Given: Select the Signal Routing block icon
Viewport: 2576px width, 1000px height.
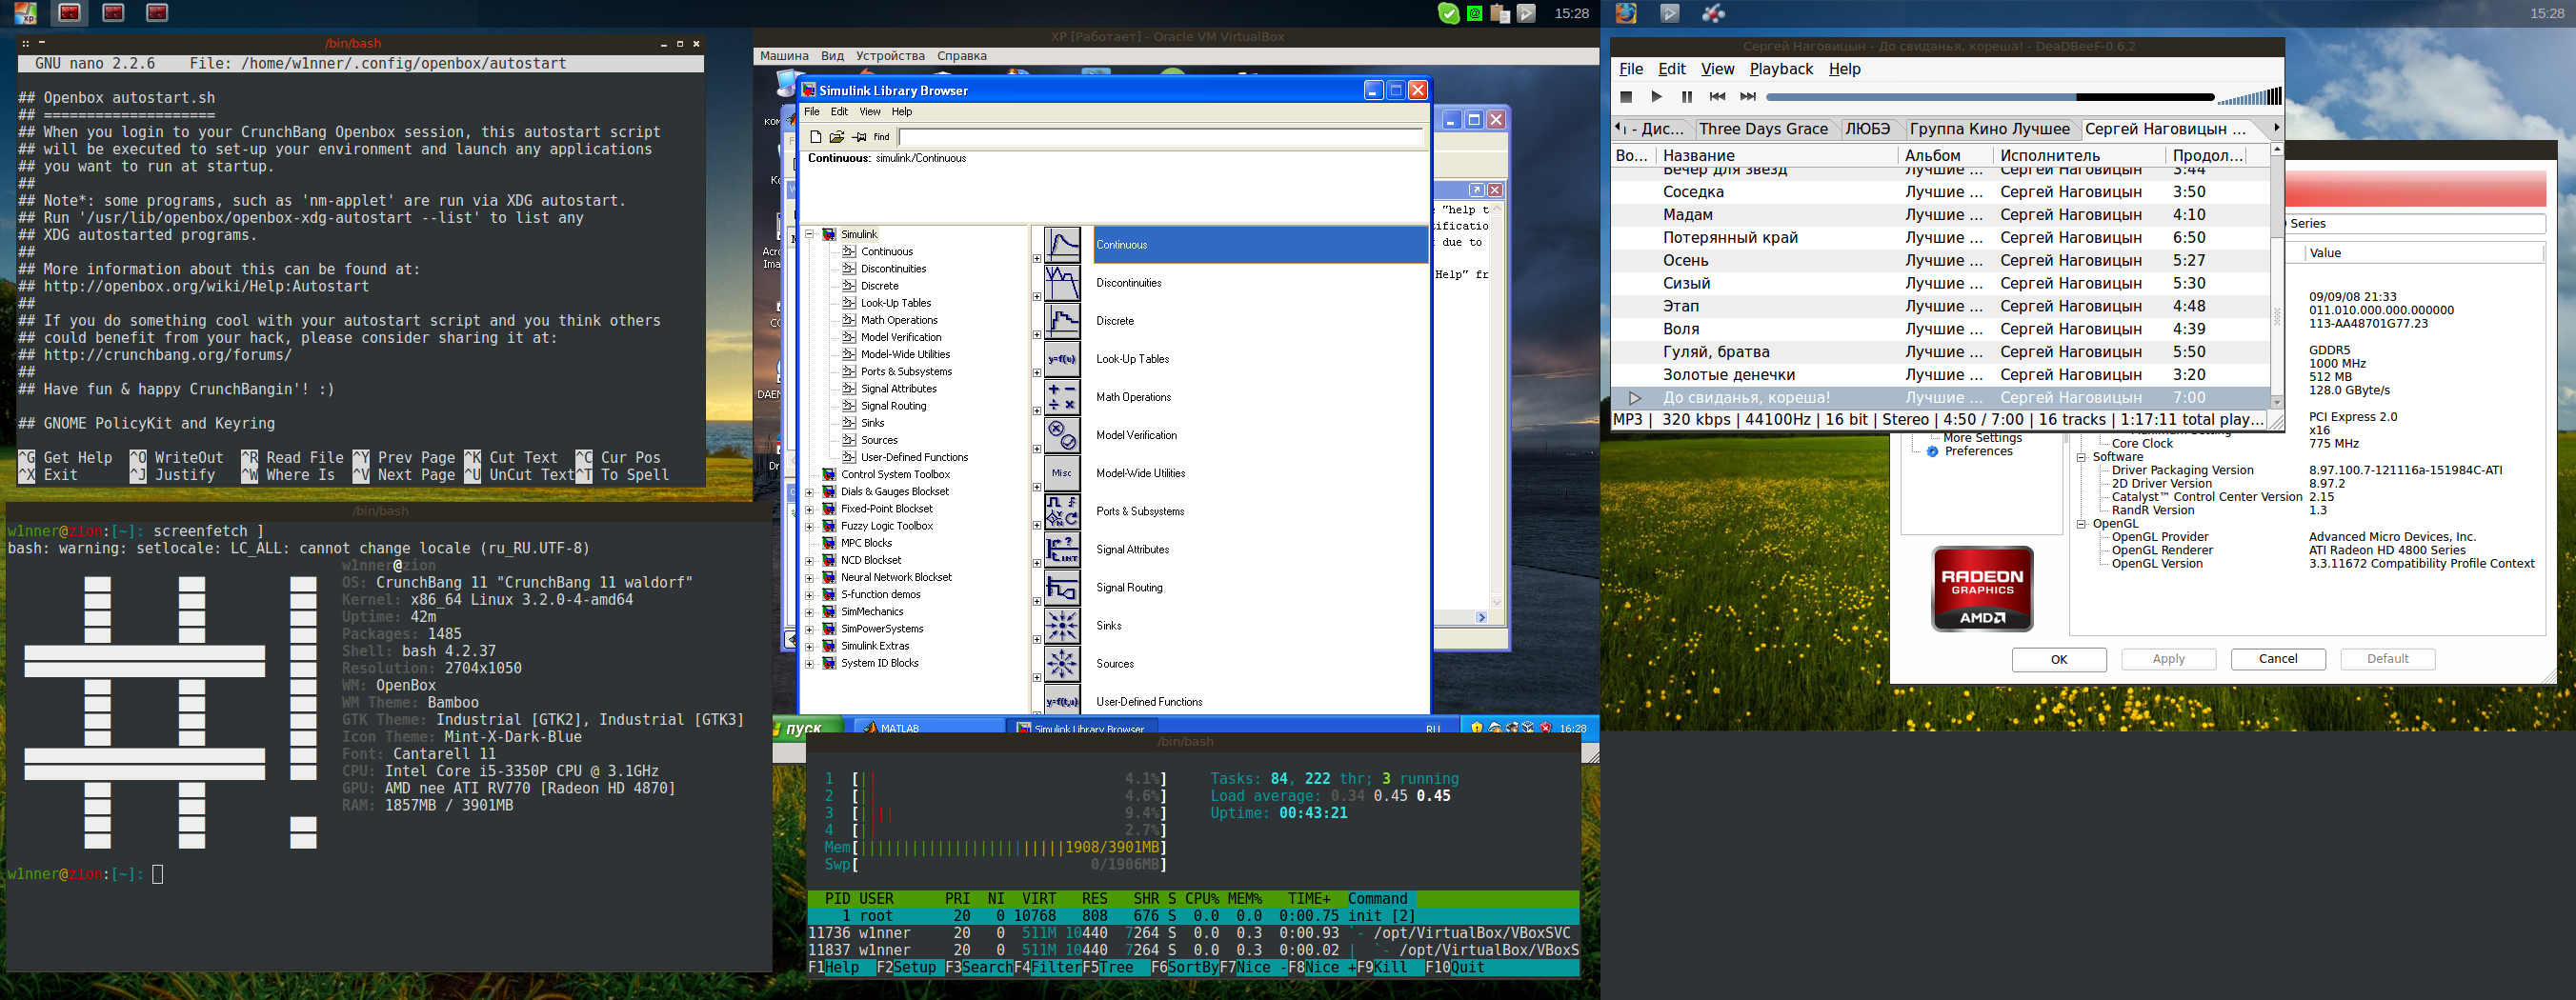Looking at the screenshot, I should (1062, 587).
